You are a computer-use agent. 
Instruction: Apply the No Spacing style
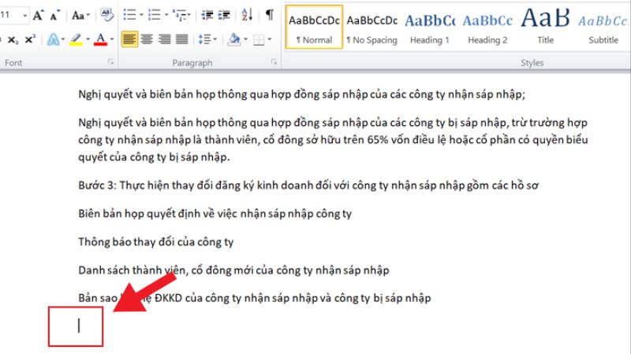[x=372, y=27]
